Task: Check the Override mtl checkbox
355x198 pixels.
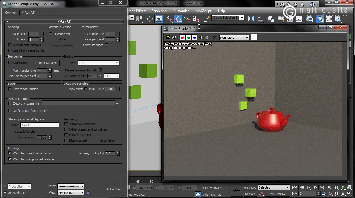Action: [51, 34]
